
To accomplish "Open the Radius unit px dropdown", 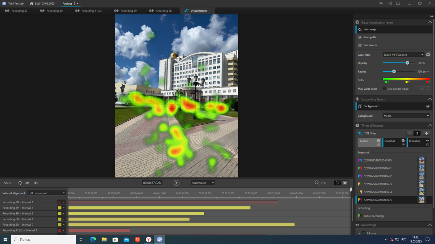I will point(428,72).
